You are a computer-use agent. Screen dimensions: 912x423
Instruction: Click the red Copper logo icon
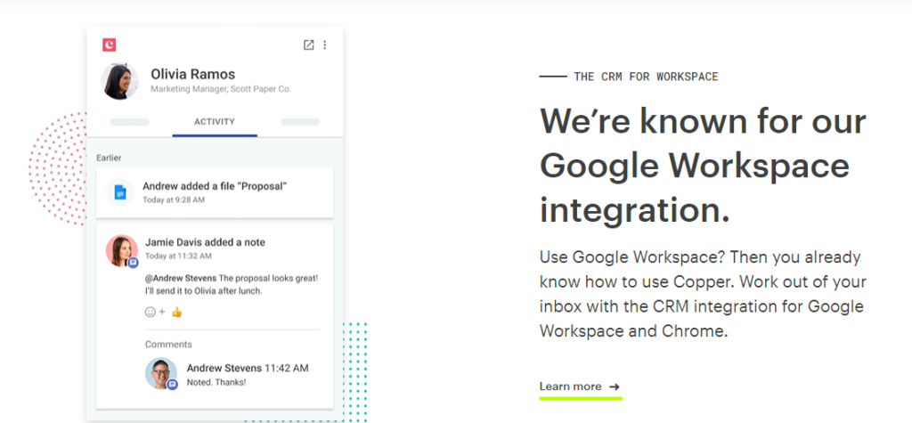[109, 45]
